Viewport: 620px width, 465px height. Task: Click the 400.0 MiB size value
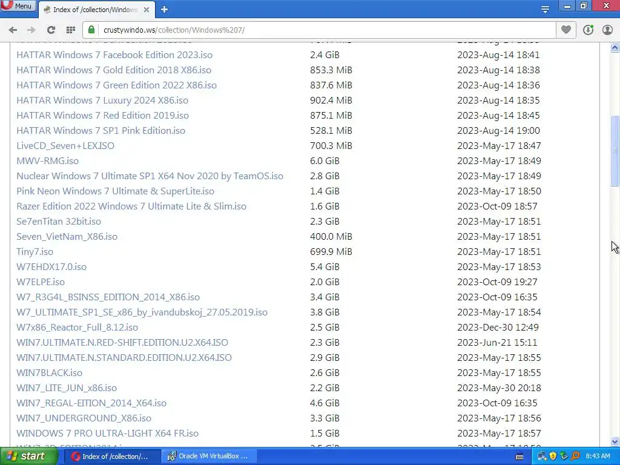coord(331,237)
